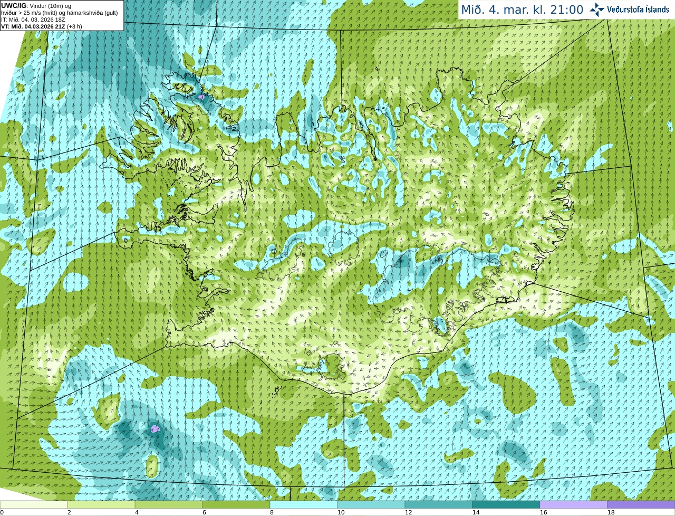This screenshot has height=516, width=675.
Task: Click the '4' label on the wind scale
Action: coord(137,512)
